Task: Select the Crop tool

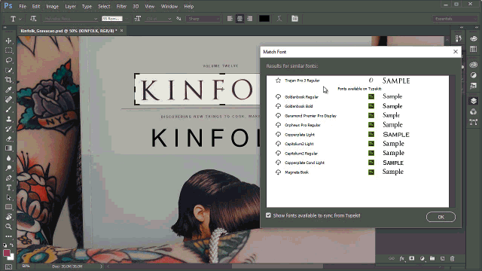Action: click(8, 80)
